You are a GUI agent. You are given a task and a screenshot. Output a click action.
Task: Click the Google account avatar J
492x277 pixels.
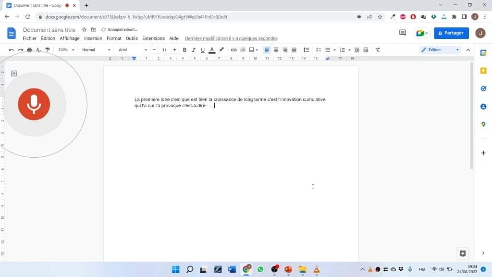480,33
